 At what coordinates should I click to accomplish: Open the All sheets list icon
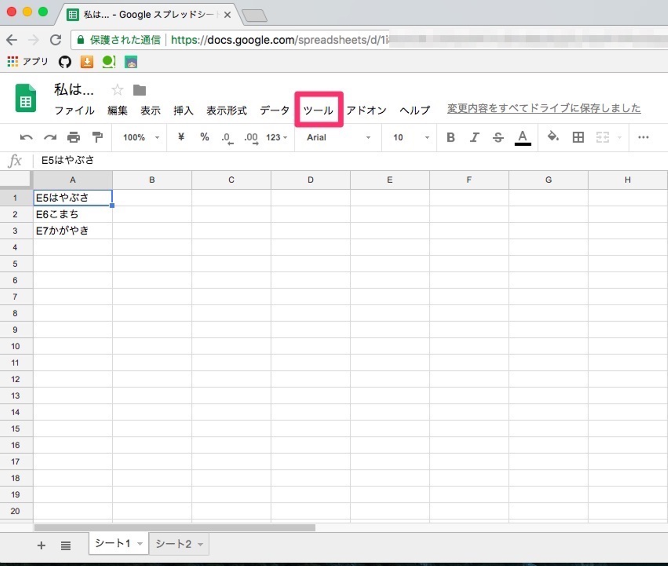pos(66,546)
